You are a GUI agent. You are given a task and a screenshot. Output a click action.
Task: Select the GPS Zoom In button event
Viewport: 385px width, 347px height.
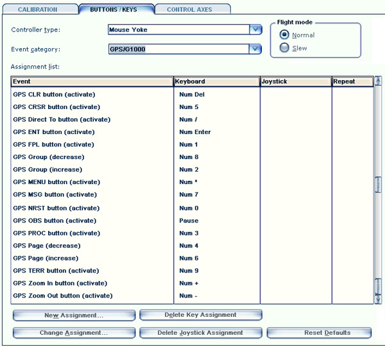(60, 284)
